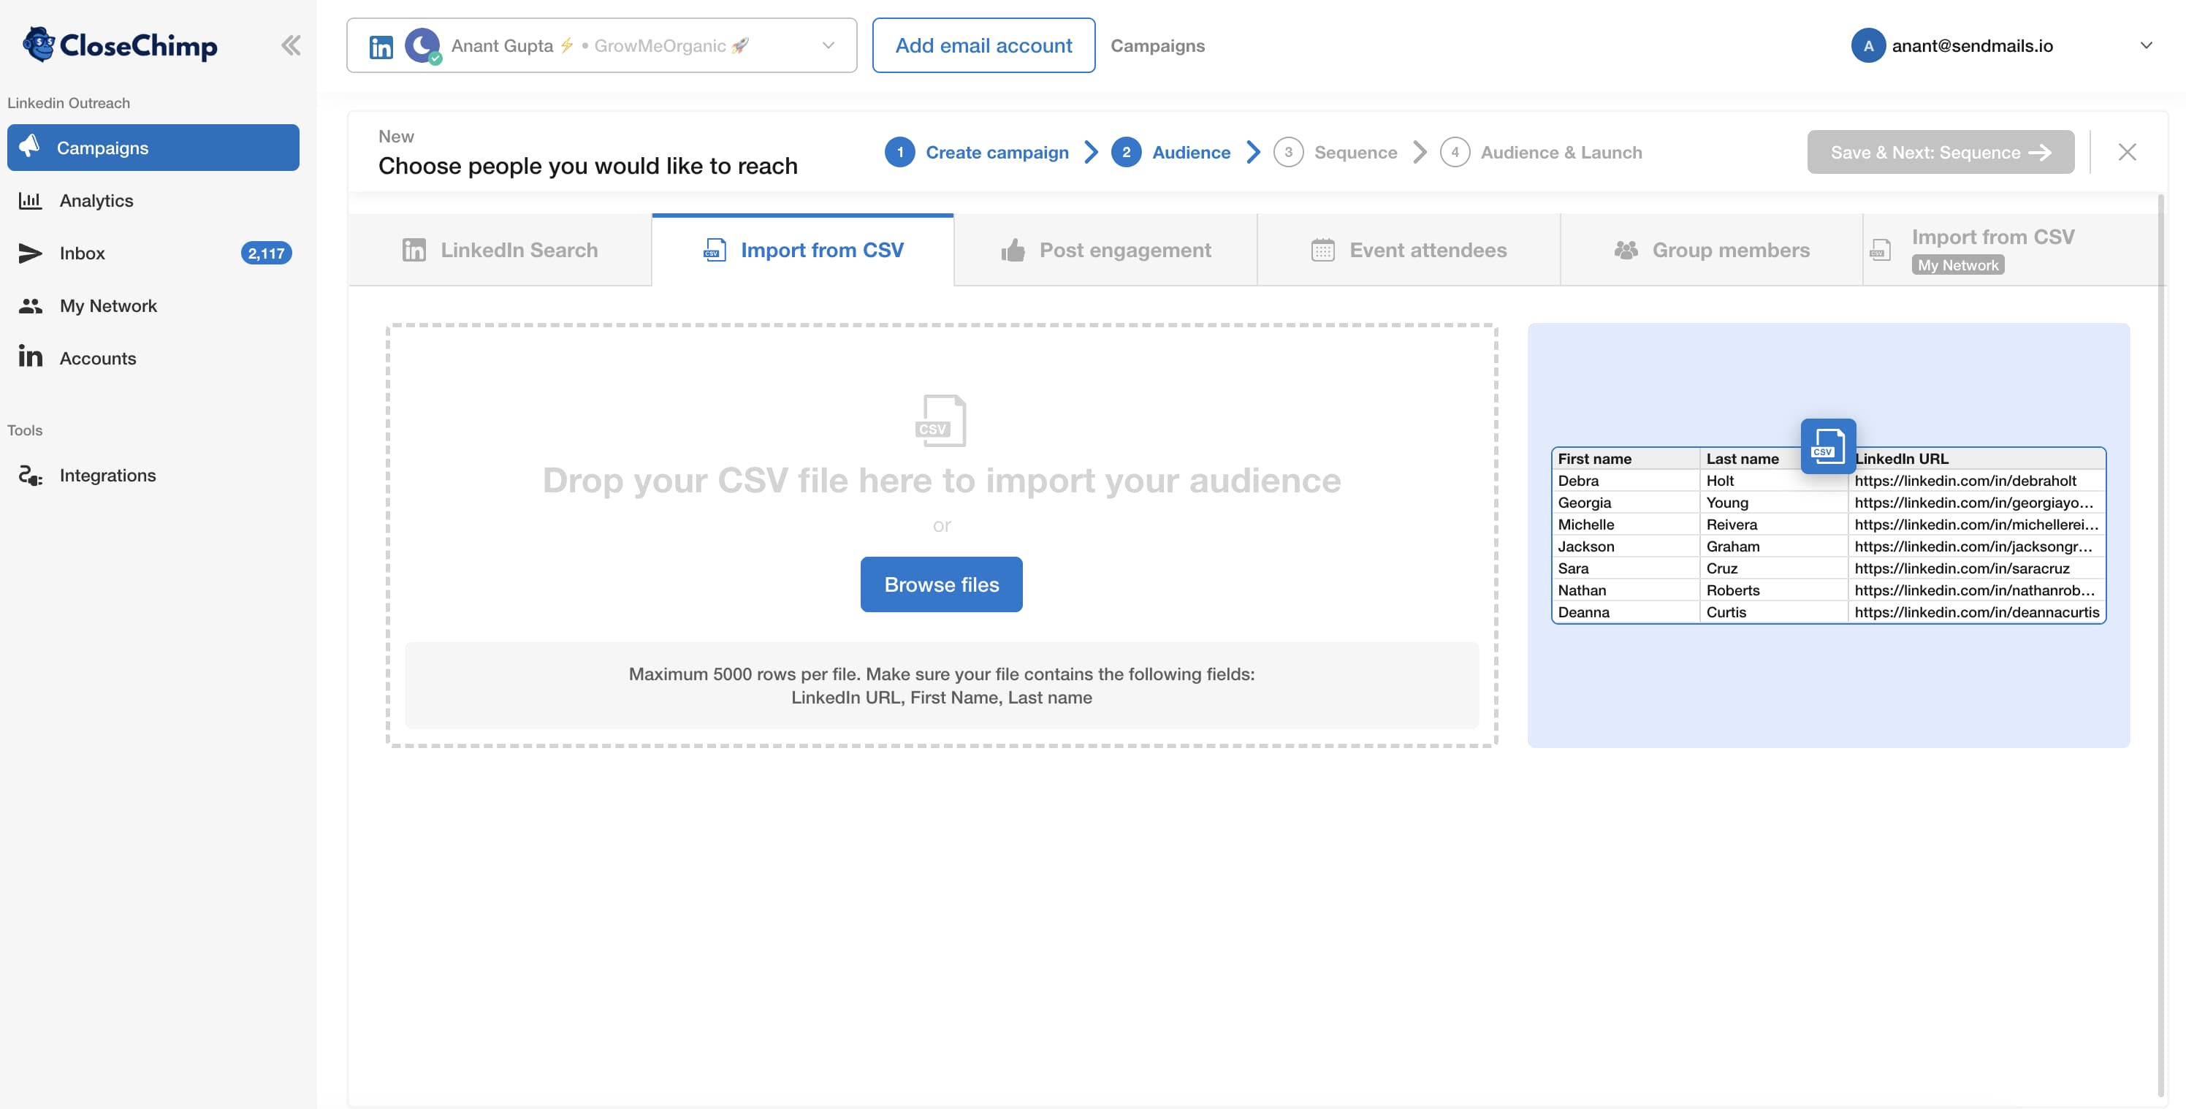
Task: Click the CSV file icon above the sample table
Action: click(x=1828, y=447)
